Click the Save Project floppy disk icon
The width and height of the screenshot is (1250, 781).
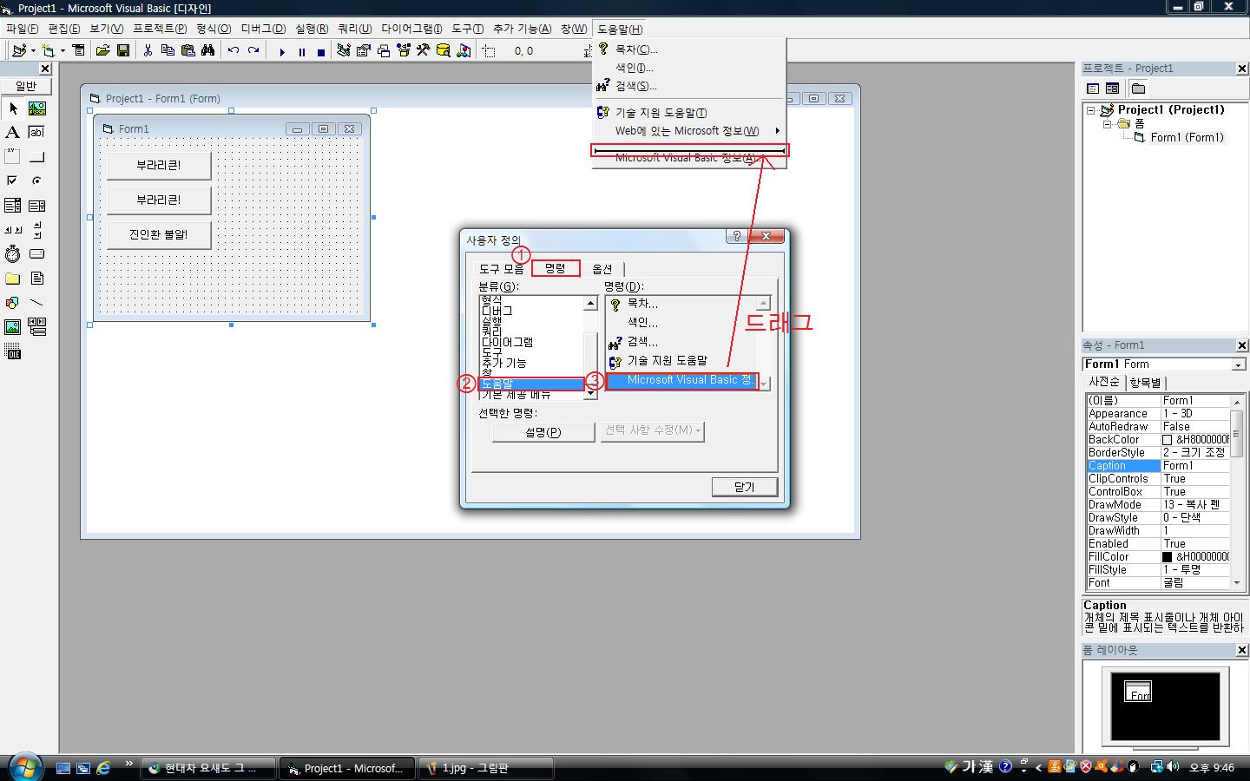(x=123, y=51)
